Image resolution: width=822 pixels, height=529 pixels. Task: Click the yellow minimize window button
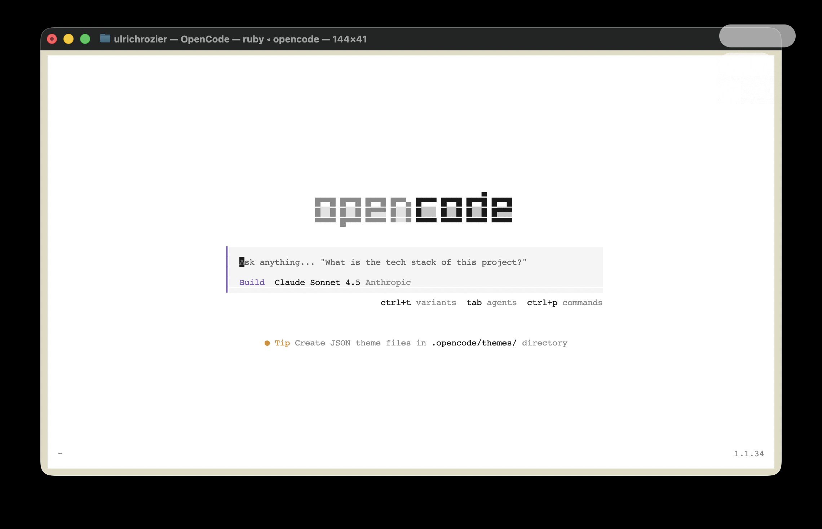tap(68, 39)
